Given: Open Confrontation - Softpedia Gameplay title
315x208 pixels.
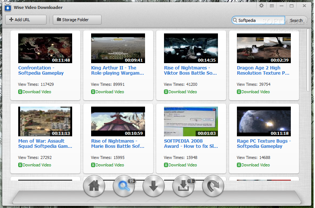Looking at the screenshot, I should (41, 71).
